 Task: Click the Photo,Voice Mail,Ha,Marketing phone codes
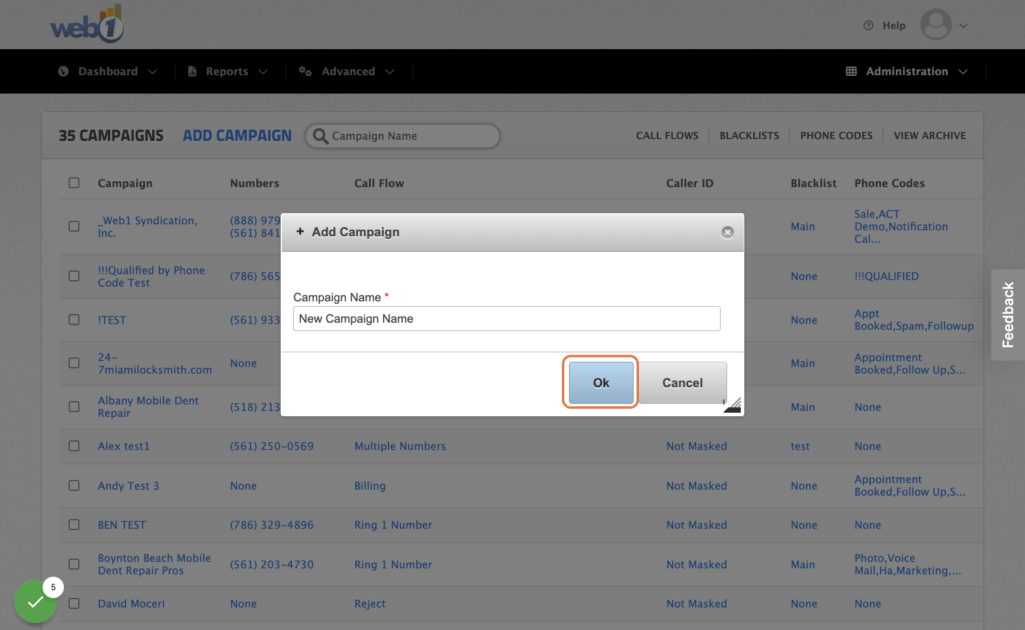(x=908, y=564)
